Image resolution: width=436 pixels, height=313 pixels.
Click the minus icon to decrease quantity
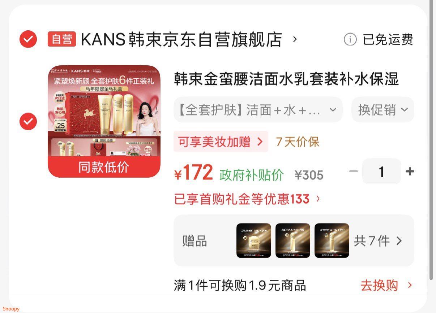pyautogui.click(x=353, y=171)
